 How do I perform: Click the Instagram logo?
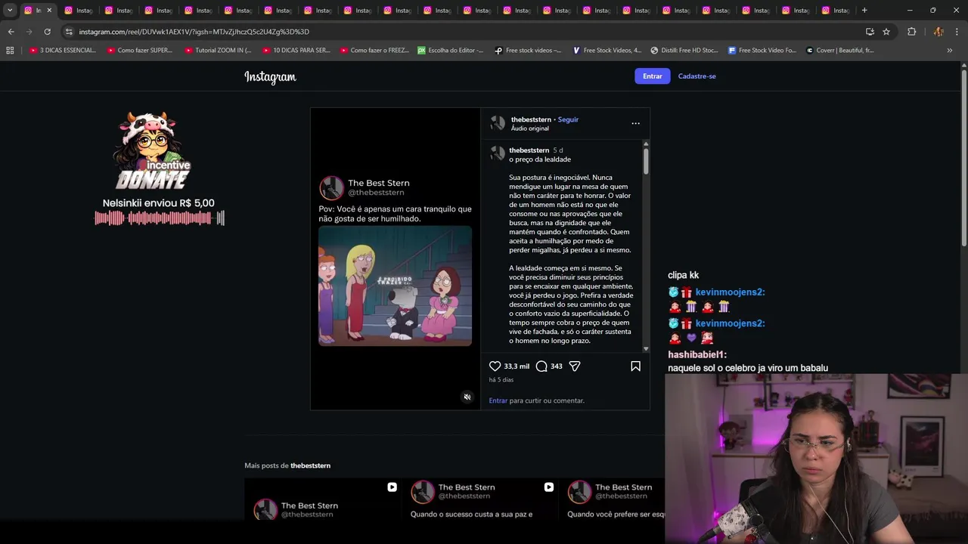coord(270,76)
